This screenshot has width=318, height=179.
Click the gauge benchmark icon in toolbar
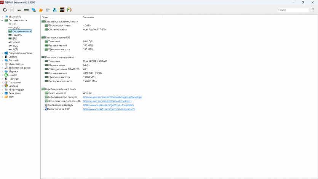pyautogui.click(x=69, y=10)
